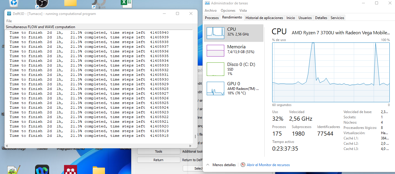395x174 pixels.
Task: Click the Resource Monitor icon
Action: click(243, 165)
